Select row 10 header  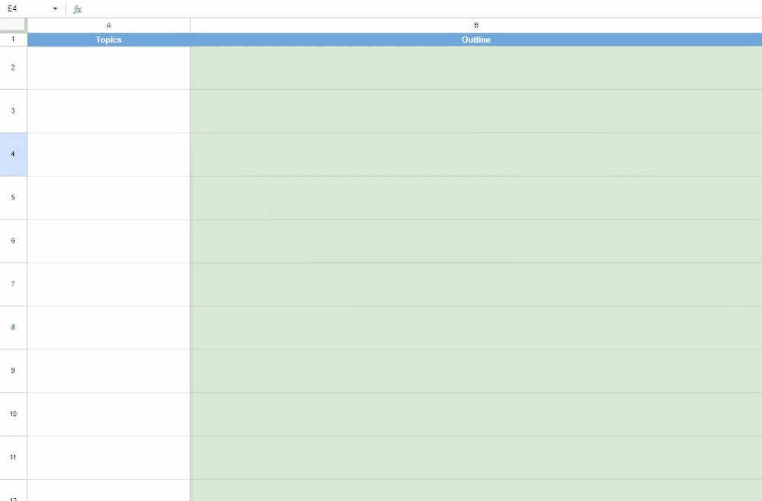point(13,414)
